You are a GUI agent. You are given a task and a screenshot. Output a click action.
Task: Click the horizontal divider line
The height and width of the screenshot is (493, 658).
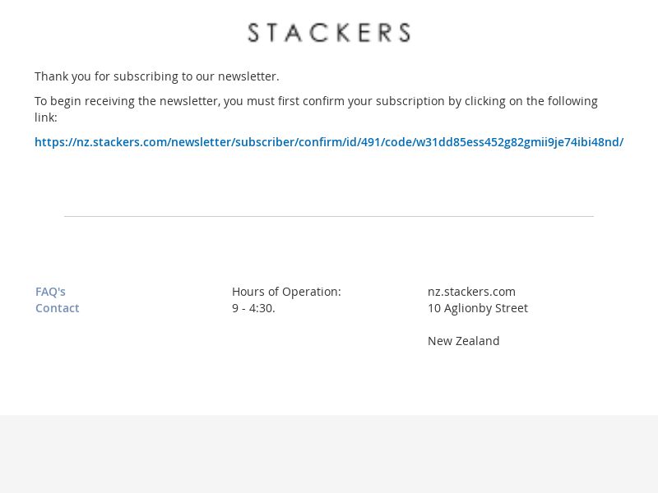329,216
